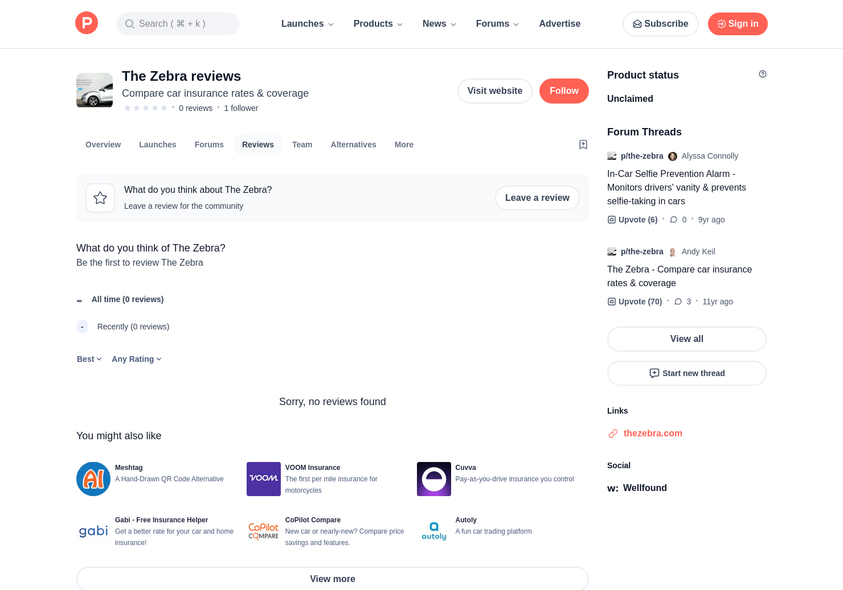This screenshot has height=590, width=843.
Task: Click the Subscribe button
Action: 661,24
